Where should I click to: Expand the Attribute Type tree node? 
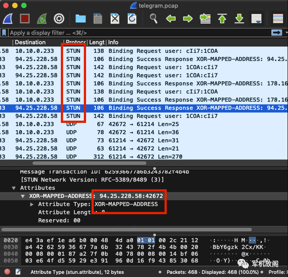click(32, 204)
